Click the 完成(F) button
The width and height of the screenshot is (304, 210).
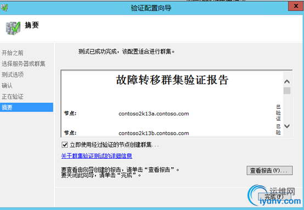[x=274, y=197]
